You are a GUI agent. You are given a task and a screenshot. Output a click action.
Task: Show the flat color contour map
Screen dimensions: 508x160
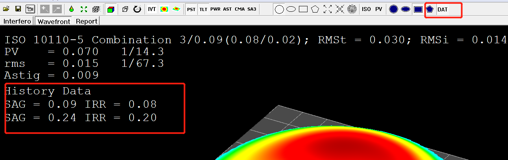(164, 9)
